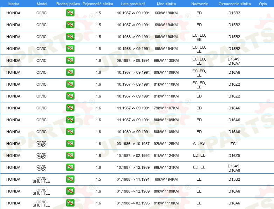Select CIVIC SHUTTLE model in the 69kW / 94KM row
Screen dimensions: 274x209
coord(41,180)
